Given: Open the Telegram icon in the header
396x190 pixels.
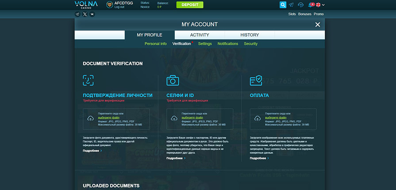Looking at the screenshot, I should pyautogui.click(x=291, y=5).
